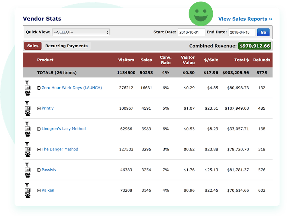Open bar chart icon for Raiken row
The image size is (287, 218).
(27, 190)
